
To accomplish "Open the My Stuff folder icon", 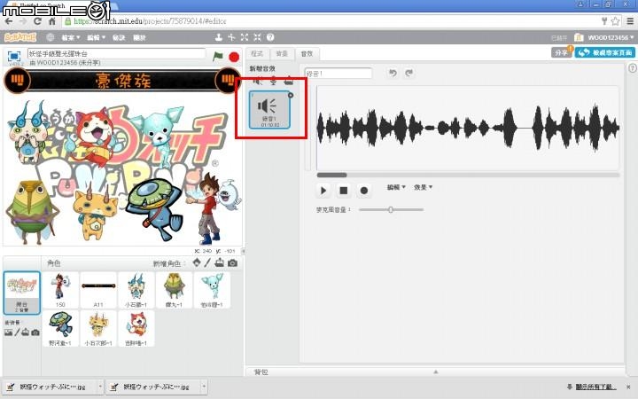I will [579, 37].
